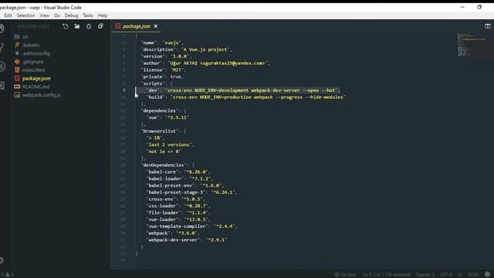The height and width of the screenshot is (278, 494).
Task: Click the Go Live status bar button
Action: [345, 275]
